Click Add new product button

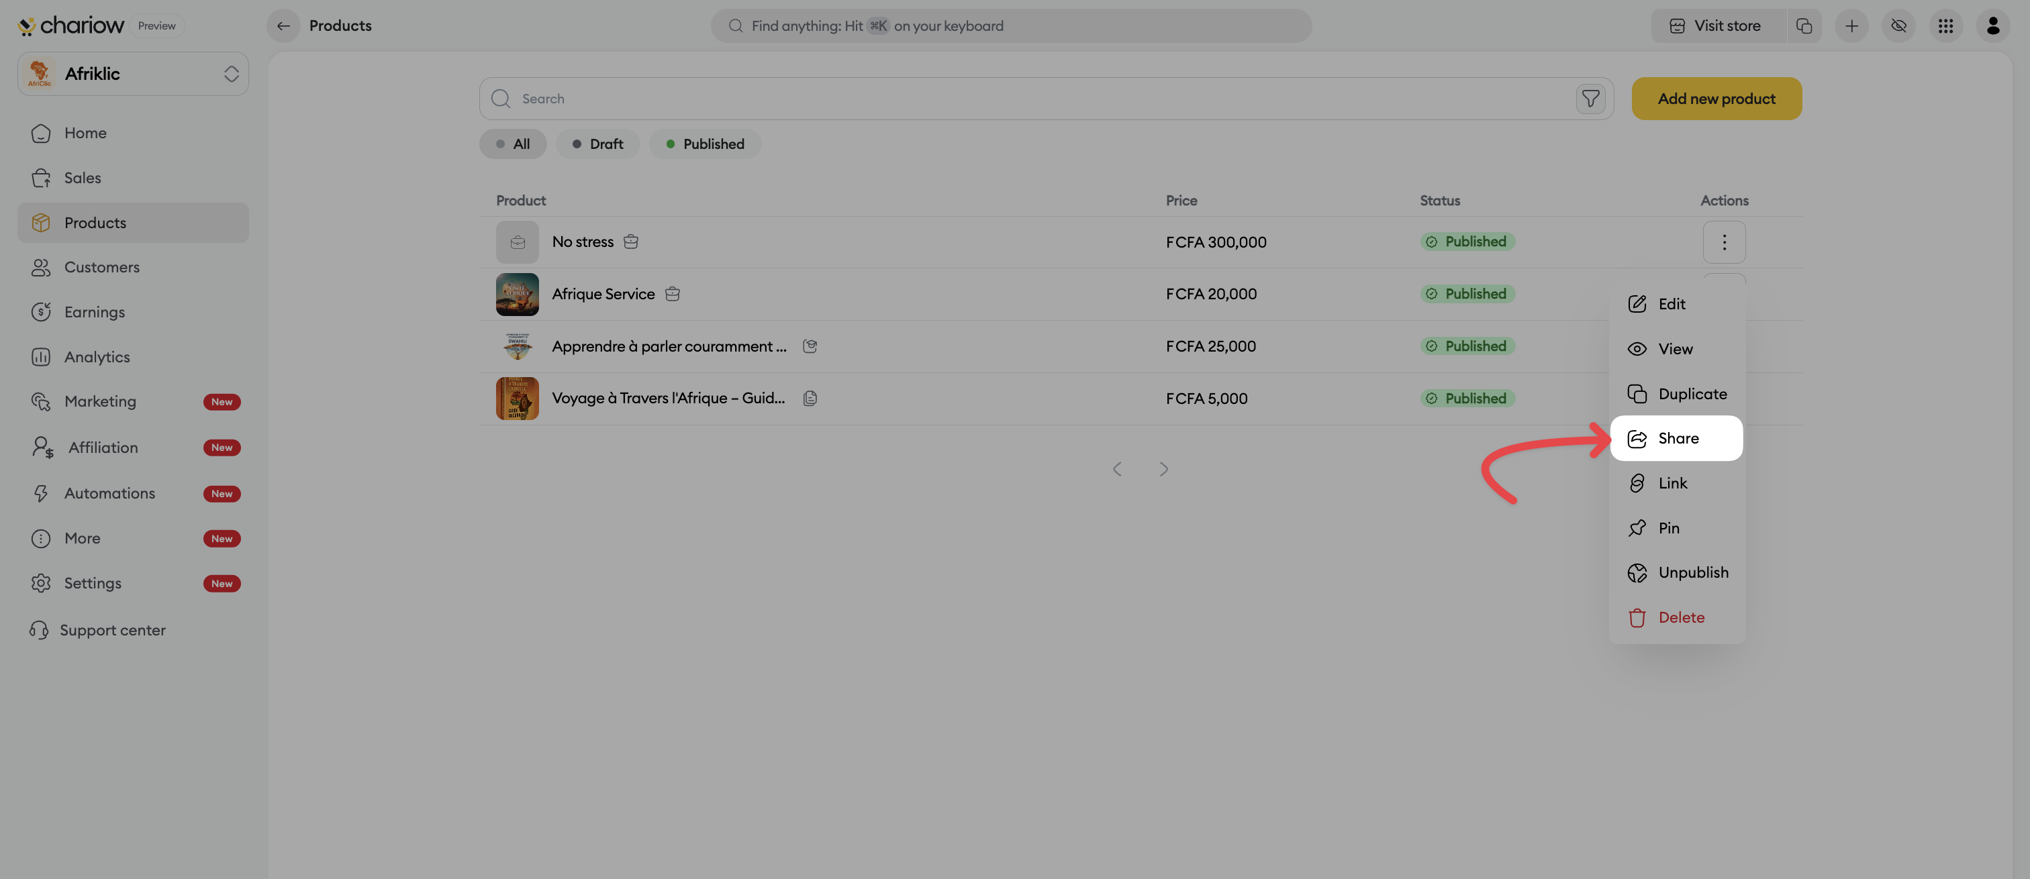[1716, 99]
